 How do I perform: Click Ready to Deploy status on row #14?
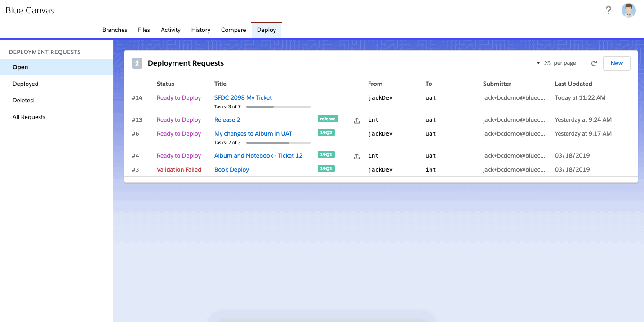click(179, 98)
